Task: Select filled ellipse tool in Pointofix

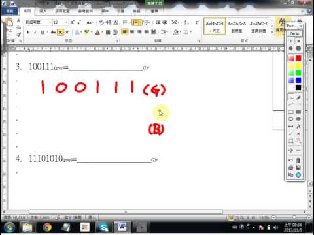Action: [x=298, y=119]
